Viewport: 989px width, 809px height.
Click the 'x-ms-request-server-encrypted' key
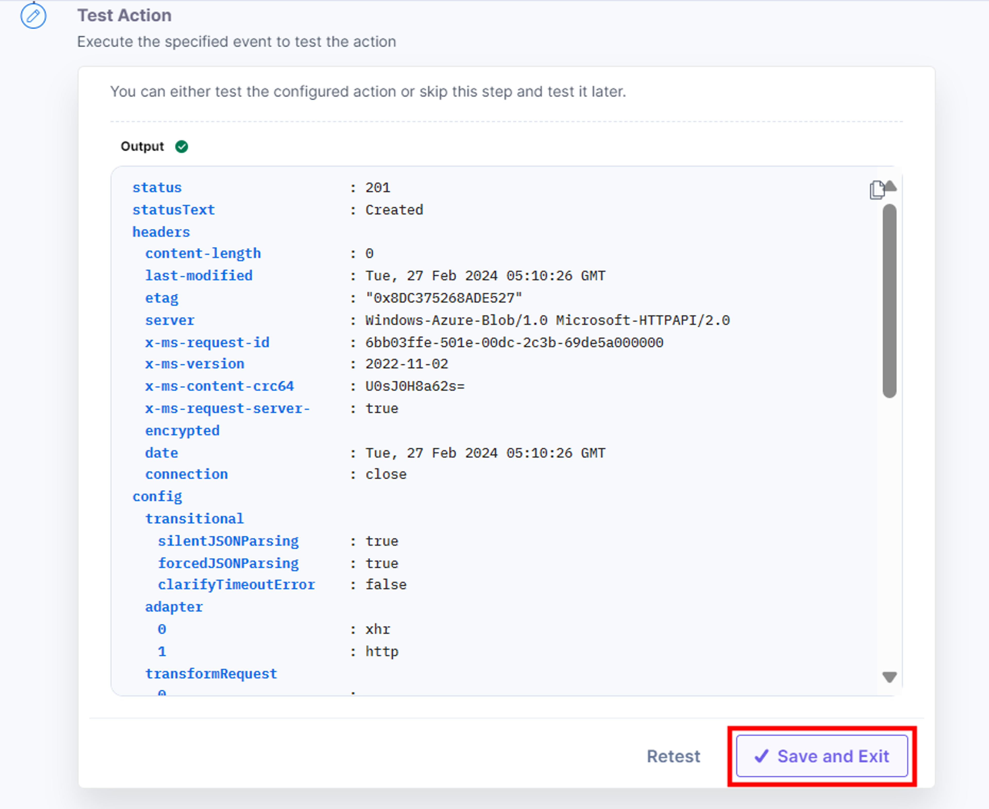point(227,419)
